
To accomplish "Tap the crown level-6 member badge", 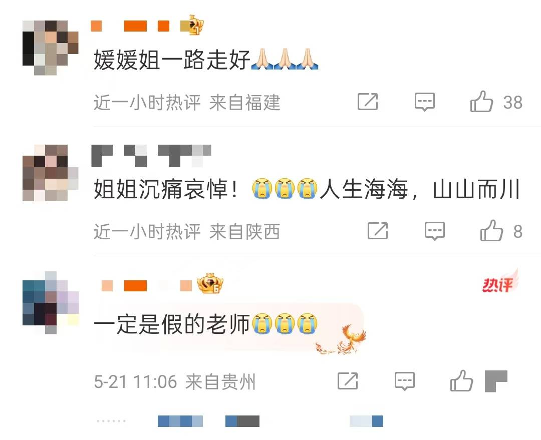I will point(210,283).
